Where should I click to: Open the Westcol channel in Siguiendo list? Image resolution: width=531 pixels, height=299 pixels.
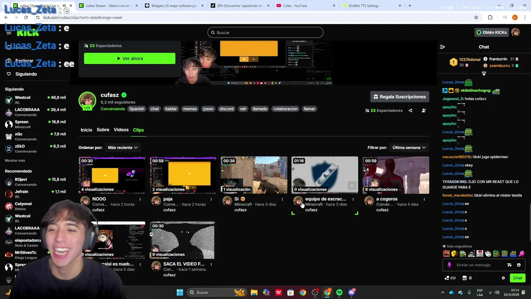point(35,100)
